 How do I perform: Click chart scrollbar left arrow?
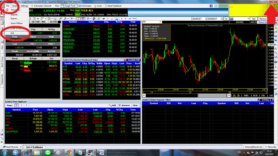point(144,95)
